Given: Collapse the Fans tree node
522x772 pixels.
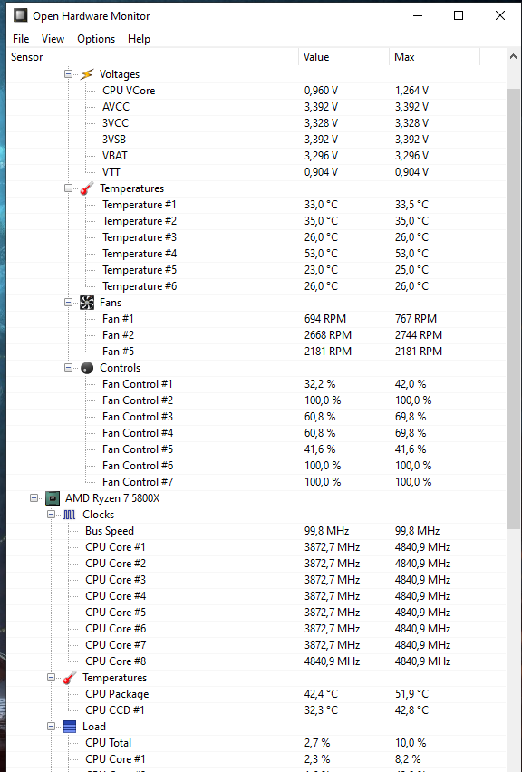Looking at the screenshot, I should point(69,303).
